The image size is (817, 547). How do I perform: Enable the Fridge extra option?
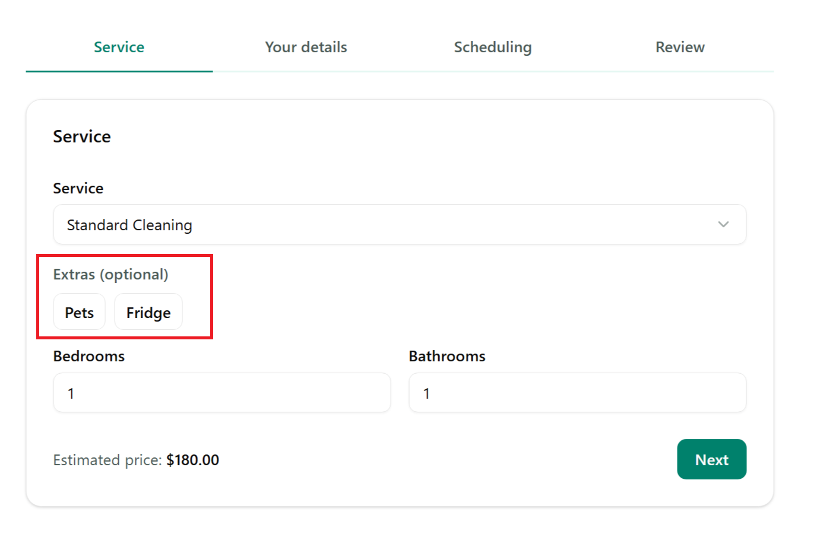pos(148,312)
